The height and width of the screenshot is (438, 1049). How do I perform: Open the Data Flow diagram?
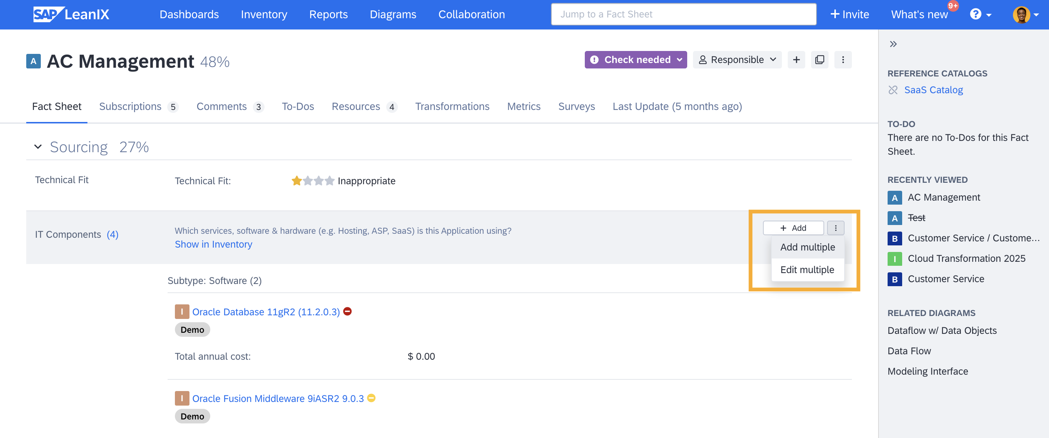point(909,351)
